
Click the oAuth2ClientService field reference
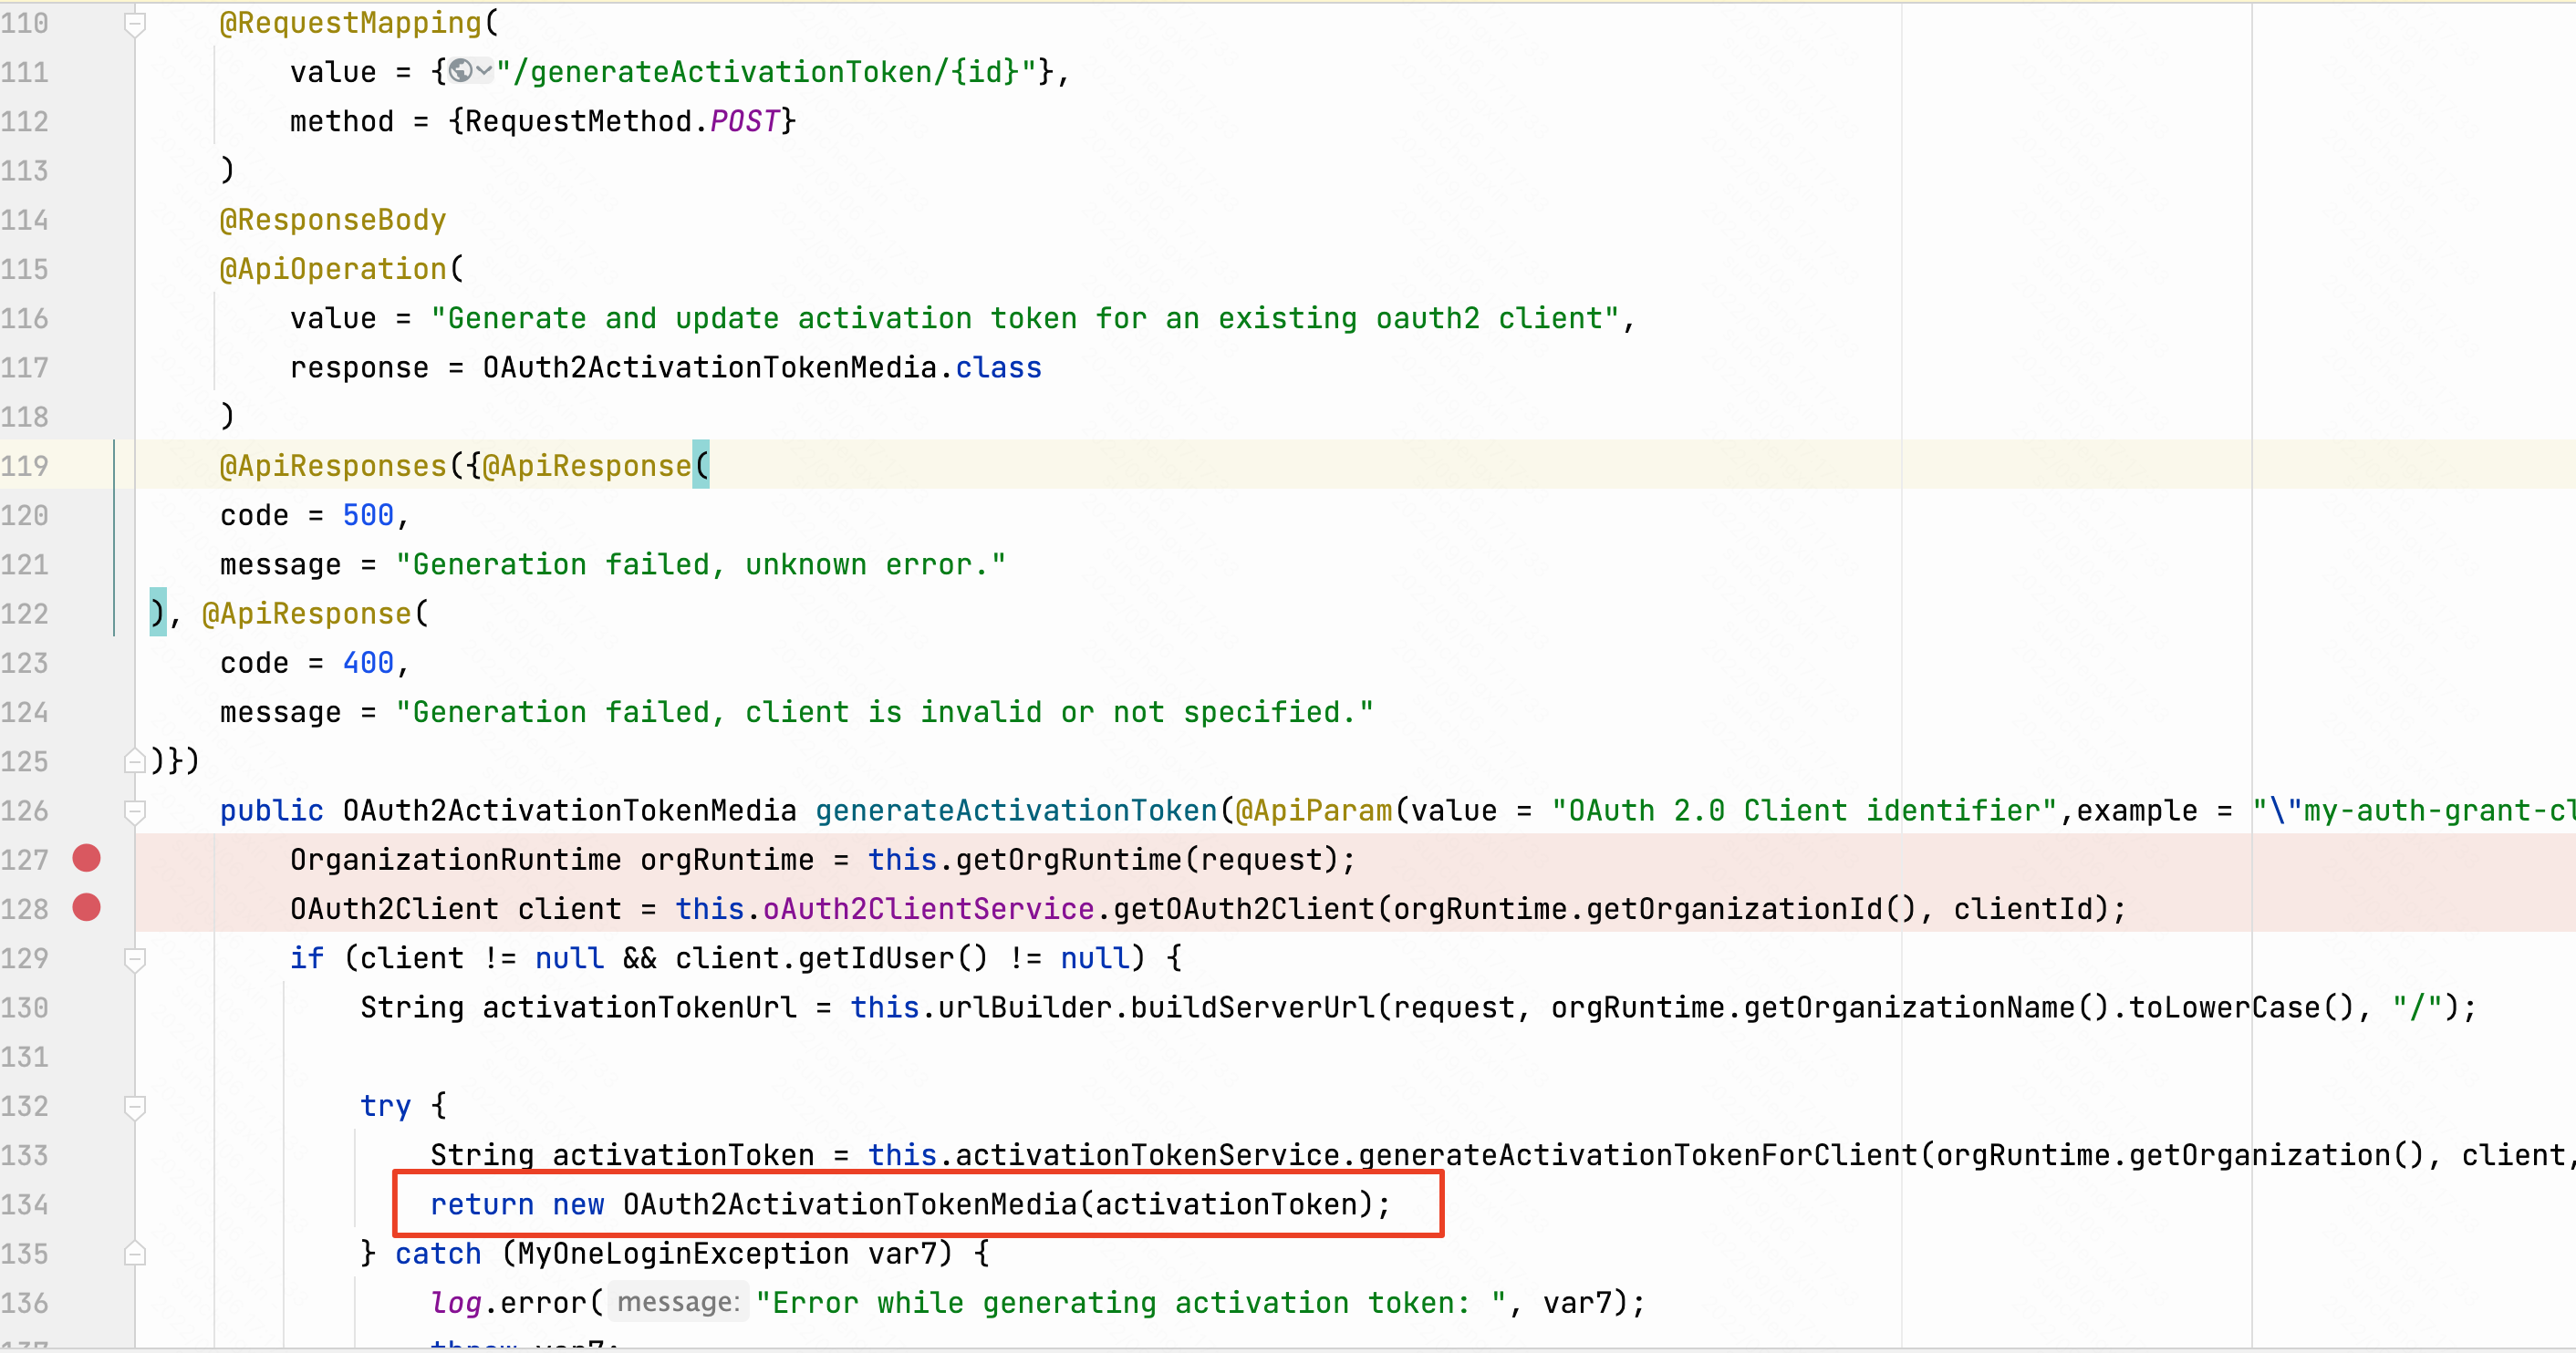pyautogui.click(x=929, y=908)
